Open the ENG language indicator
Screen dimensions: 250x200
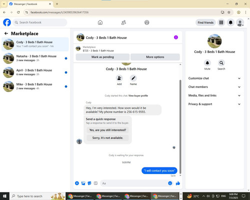click(223, 196)
